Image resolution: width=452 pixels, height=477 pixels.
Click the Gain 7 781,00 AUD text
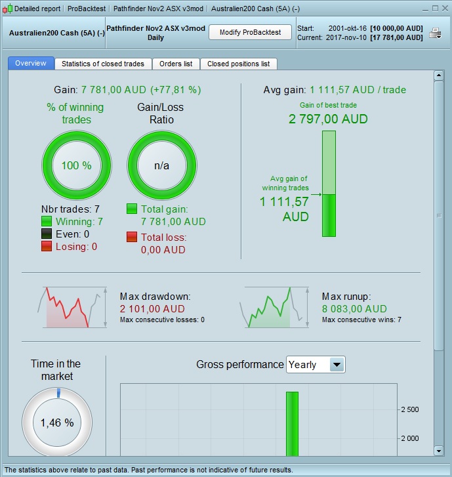coord(127,90)
